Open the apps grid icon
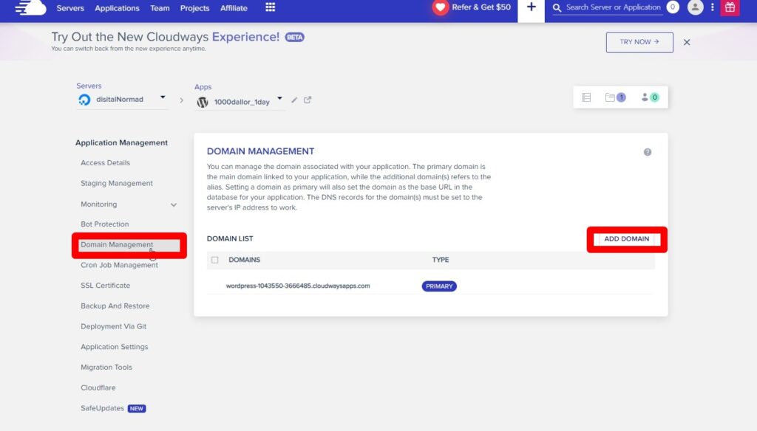Screen dimensions: 757x431 click(x=271, y=7)
